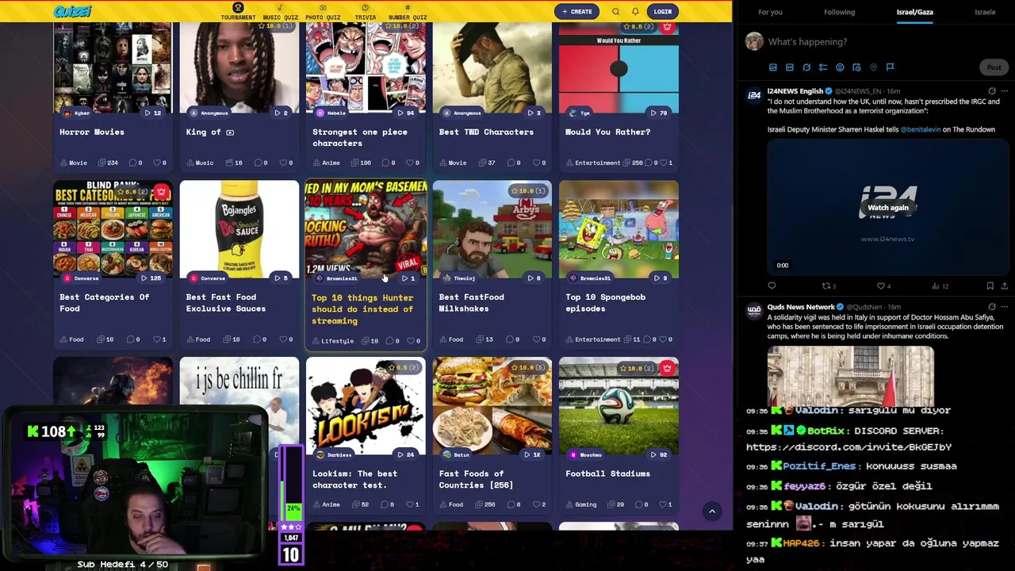This screenshot has width=1015, height=571.
Task: Open comments on Top 10 things Hunter quiz
Action: (392, 341)
